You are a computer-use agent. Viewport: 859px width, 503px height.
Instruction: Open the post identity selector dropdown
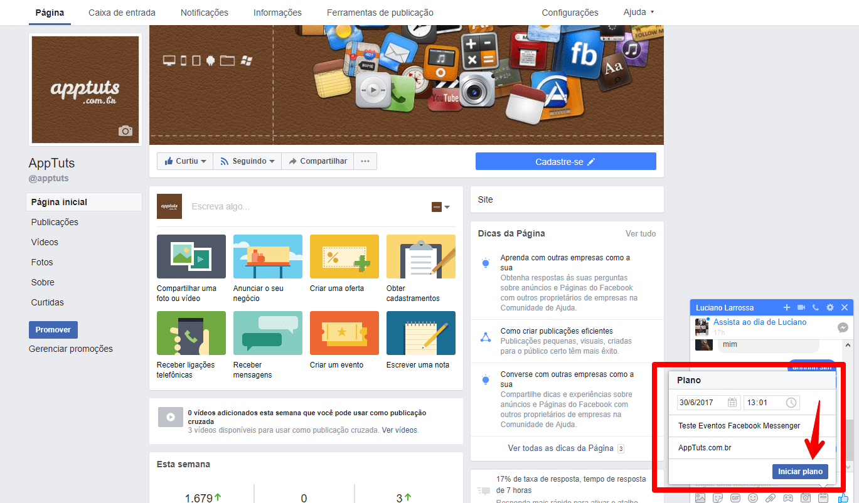click(440, 207)
